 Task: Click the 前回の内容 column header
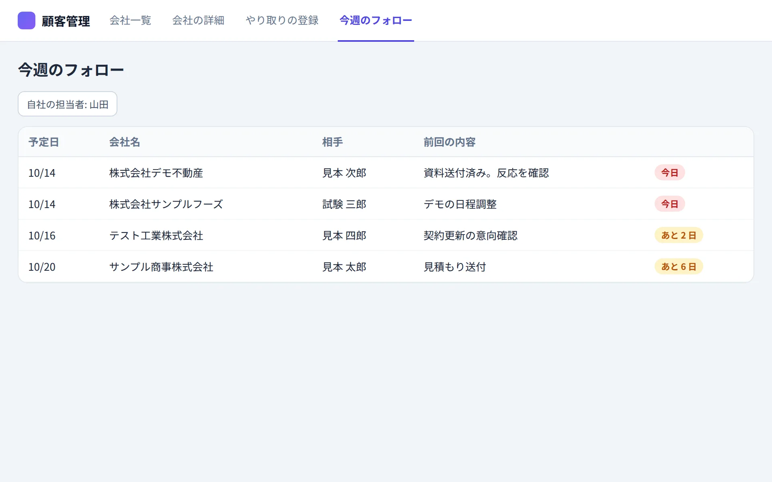(x=450, y=142)
